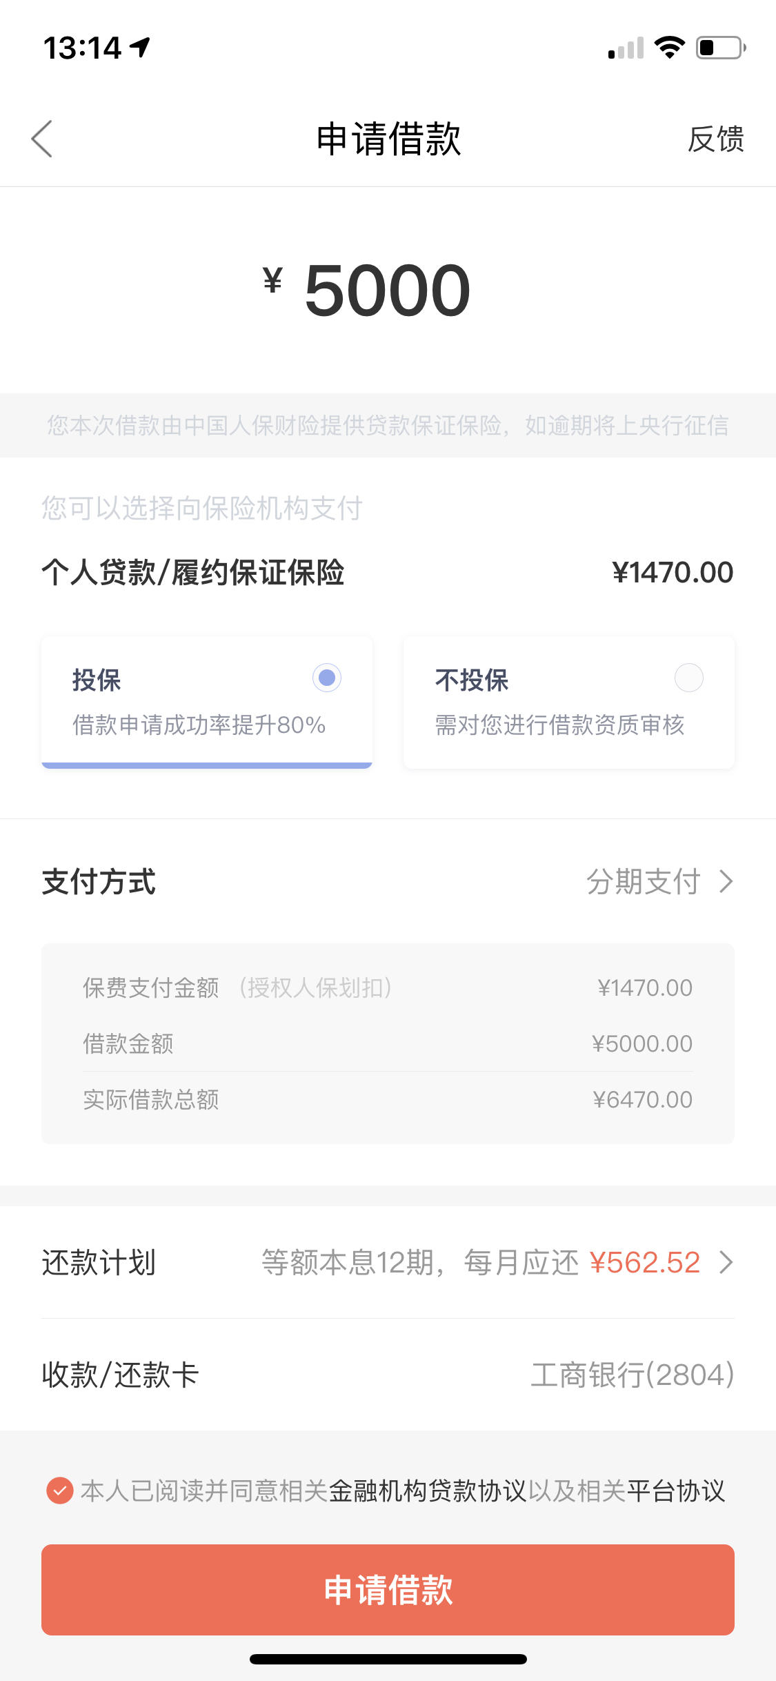776x1681 pixels.
Task: Expand the 还款计划 repayment plan chevron
Action: click(726, 1262)
